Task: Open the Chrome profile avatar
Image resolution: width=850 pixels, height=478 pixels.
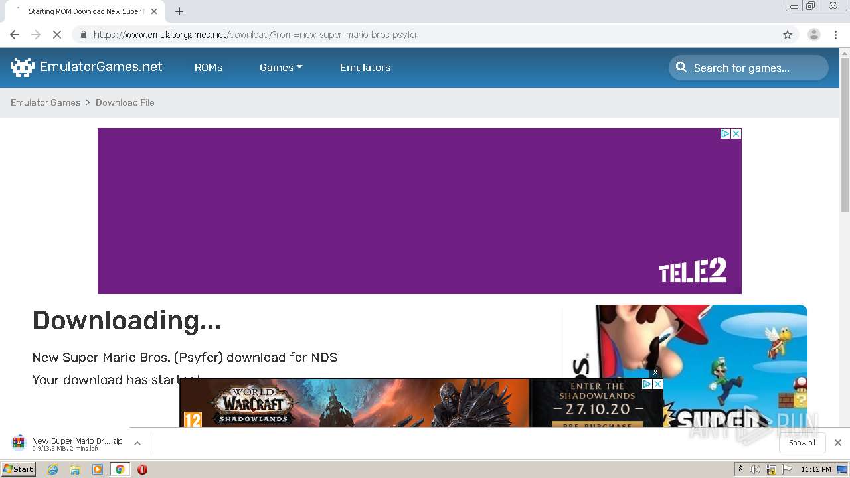Action: click(x=814, y=35)
